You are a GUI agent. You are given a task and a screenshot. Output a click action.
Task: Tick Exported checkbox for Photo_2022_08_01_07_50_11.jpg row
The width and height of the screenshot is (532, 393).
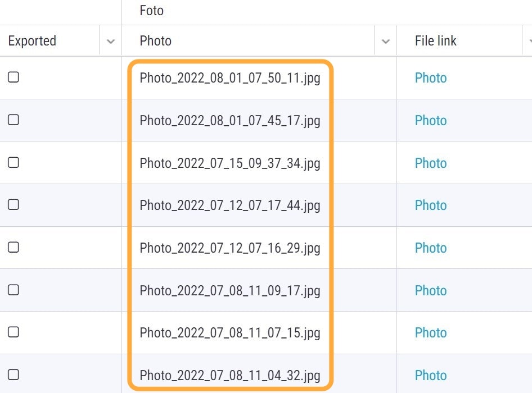tap(13, 77)
